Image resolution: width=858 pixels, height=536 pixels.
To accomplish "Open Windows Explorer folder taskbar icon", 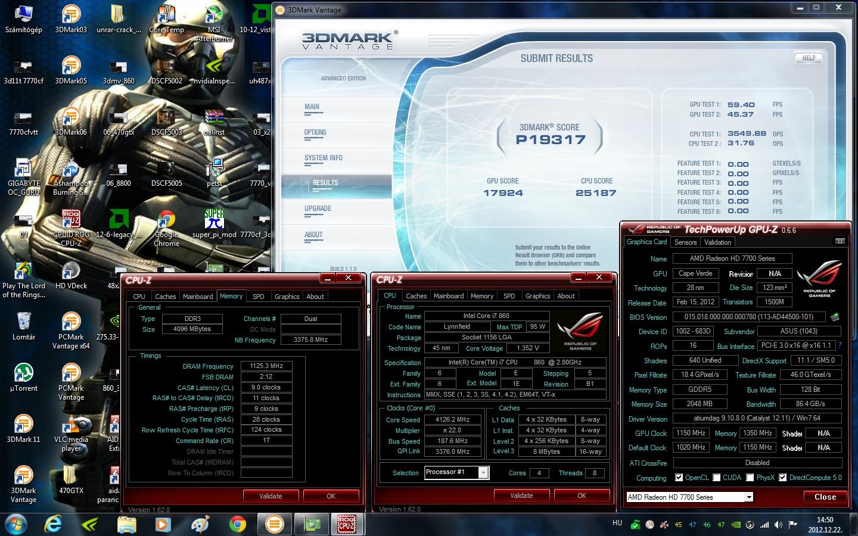I will (126, 524).
